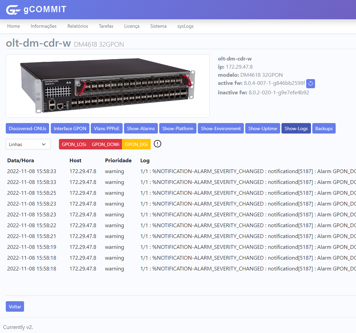Select sysLogs in the top navigation
356x333 pixels.
point(185,26)
